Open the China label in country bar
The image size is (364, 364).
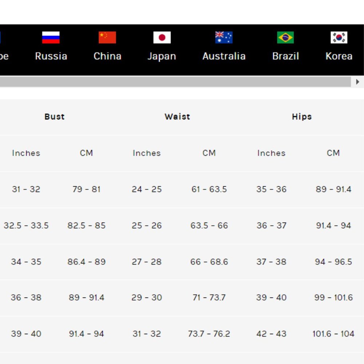point(107,56)
